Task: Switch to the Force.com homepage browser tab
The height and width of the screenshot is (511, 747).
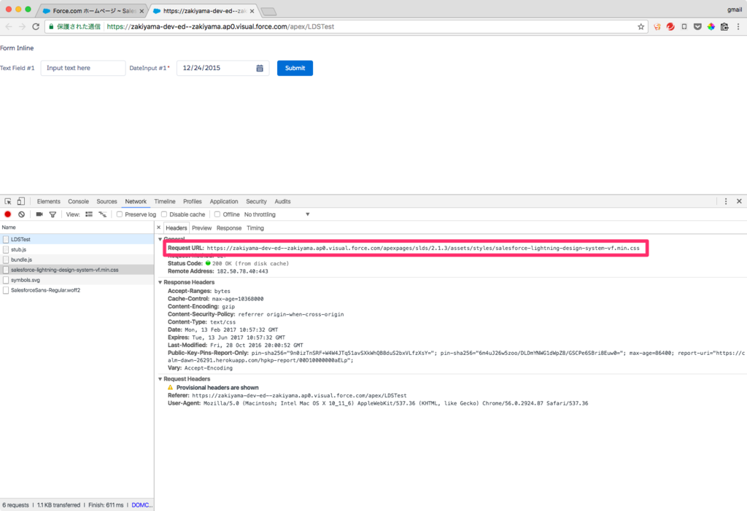Action: pos(93,11)
